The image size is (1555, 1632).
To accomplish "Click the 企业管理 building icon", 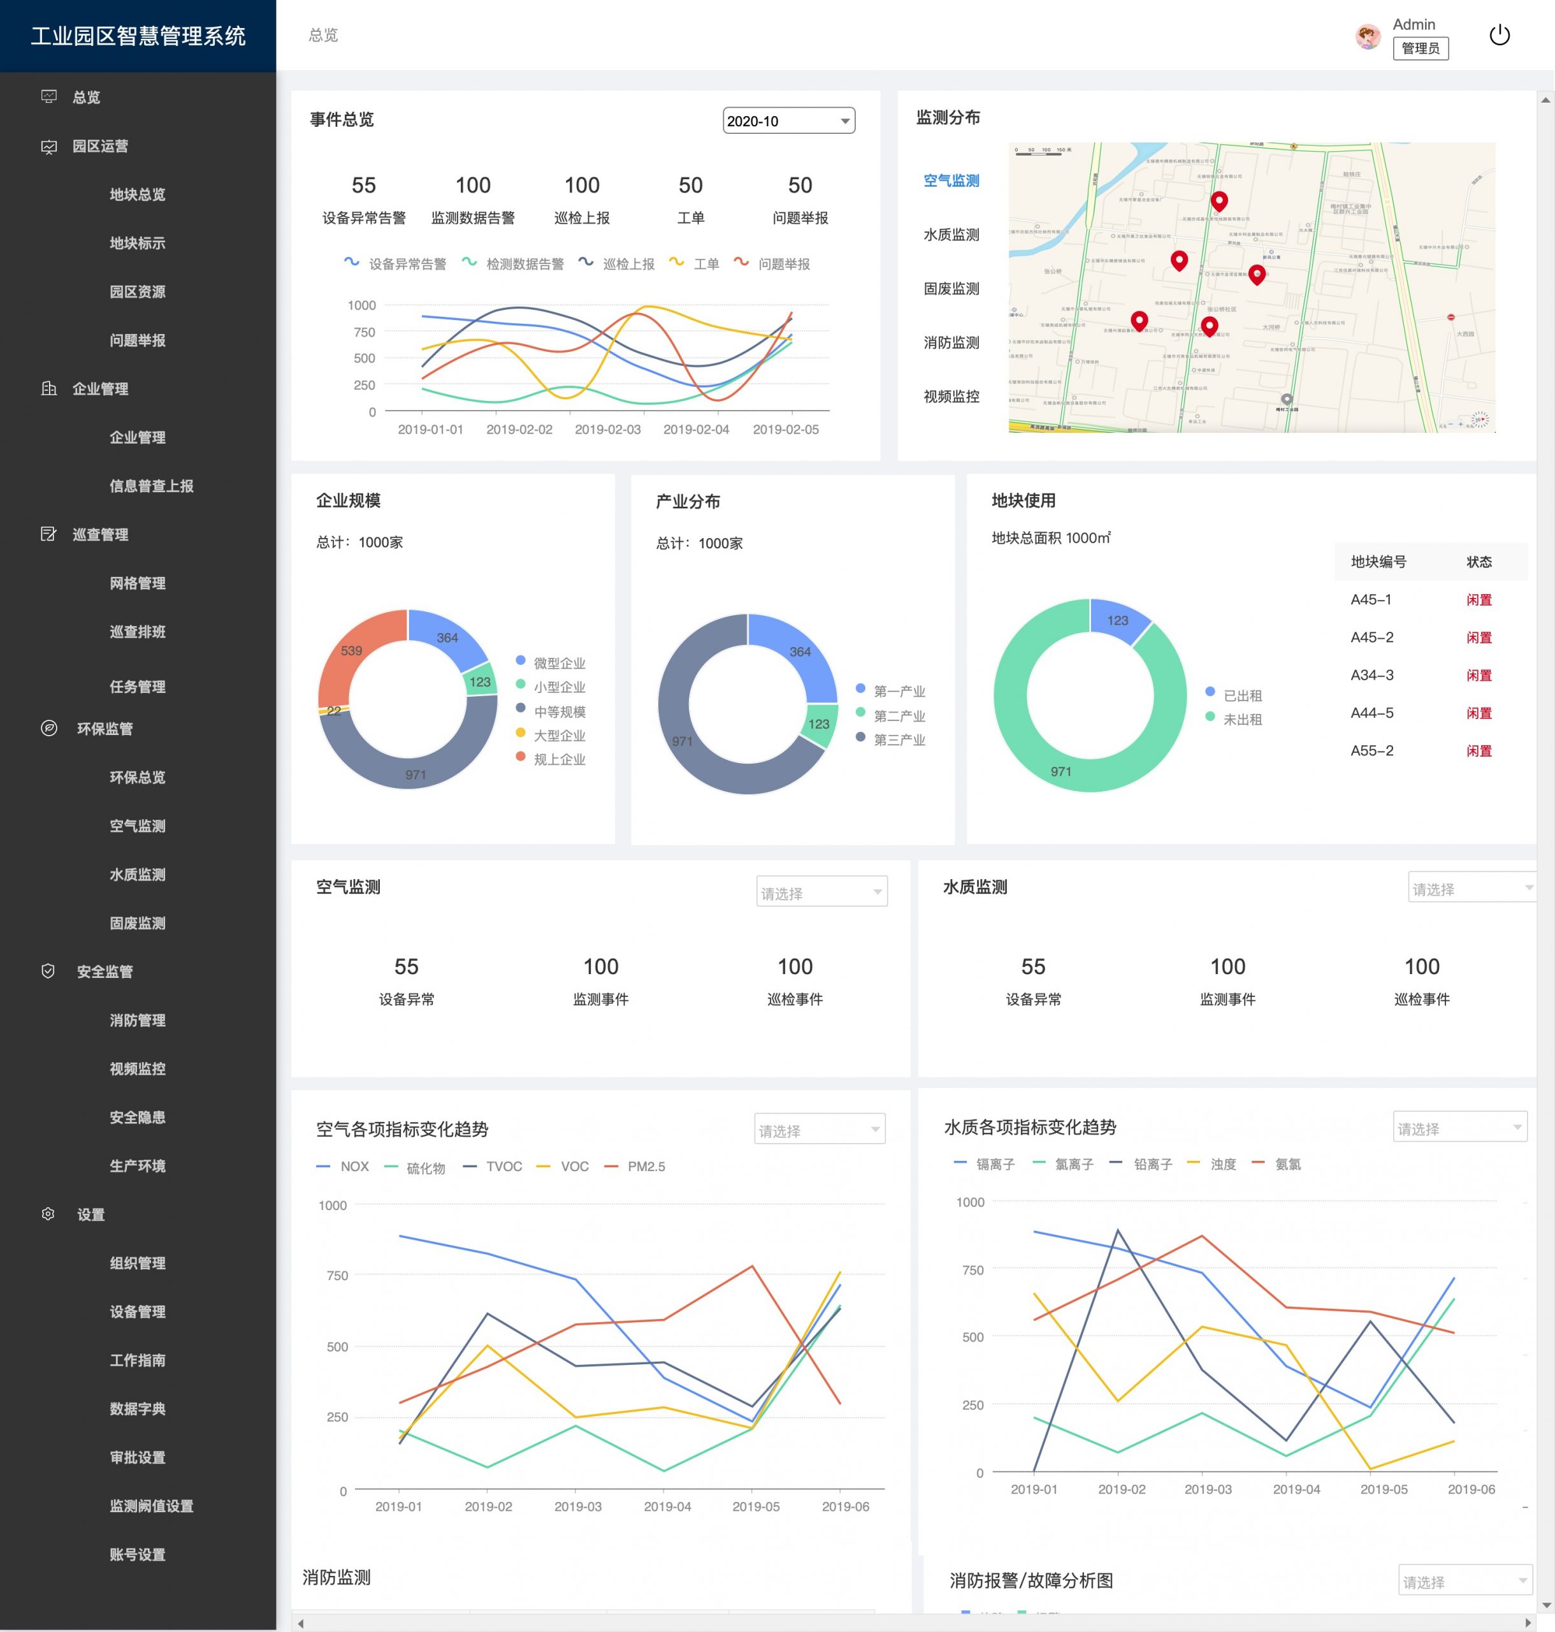I will point(49,388).
